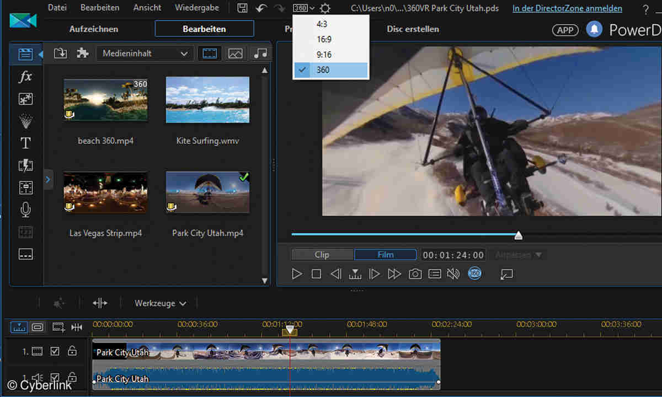Select the Park City Utah.mp4 thumbnail
662x397 pixels.
[x=207, y=192]
